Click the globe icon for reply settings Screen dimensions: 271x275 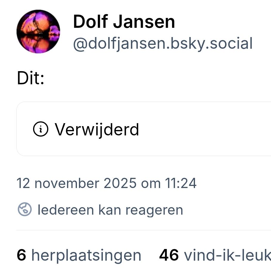click(x=25, y=209)
